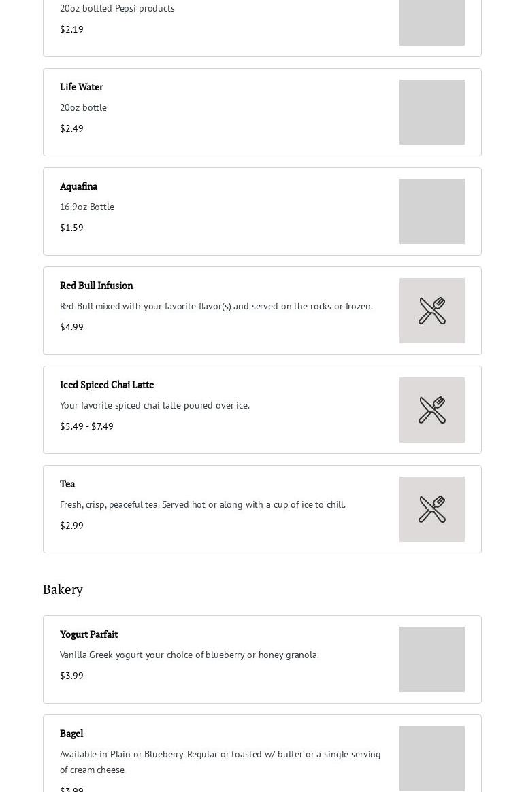Click the bottled Pepsi products image

(x=432, y=22)
